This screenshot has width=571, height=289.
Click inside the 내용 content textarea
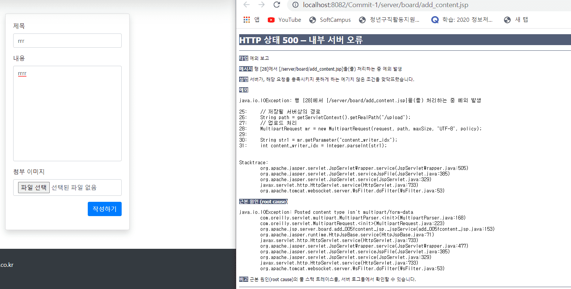click(x=67, y=113)
